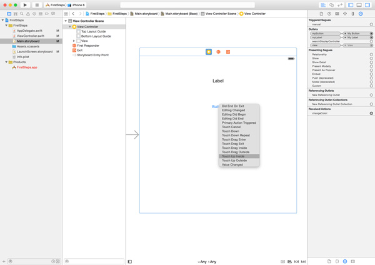
Task: Select the Label on the canvas
Action: click(218, 81)
